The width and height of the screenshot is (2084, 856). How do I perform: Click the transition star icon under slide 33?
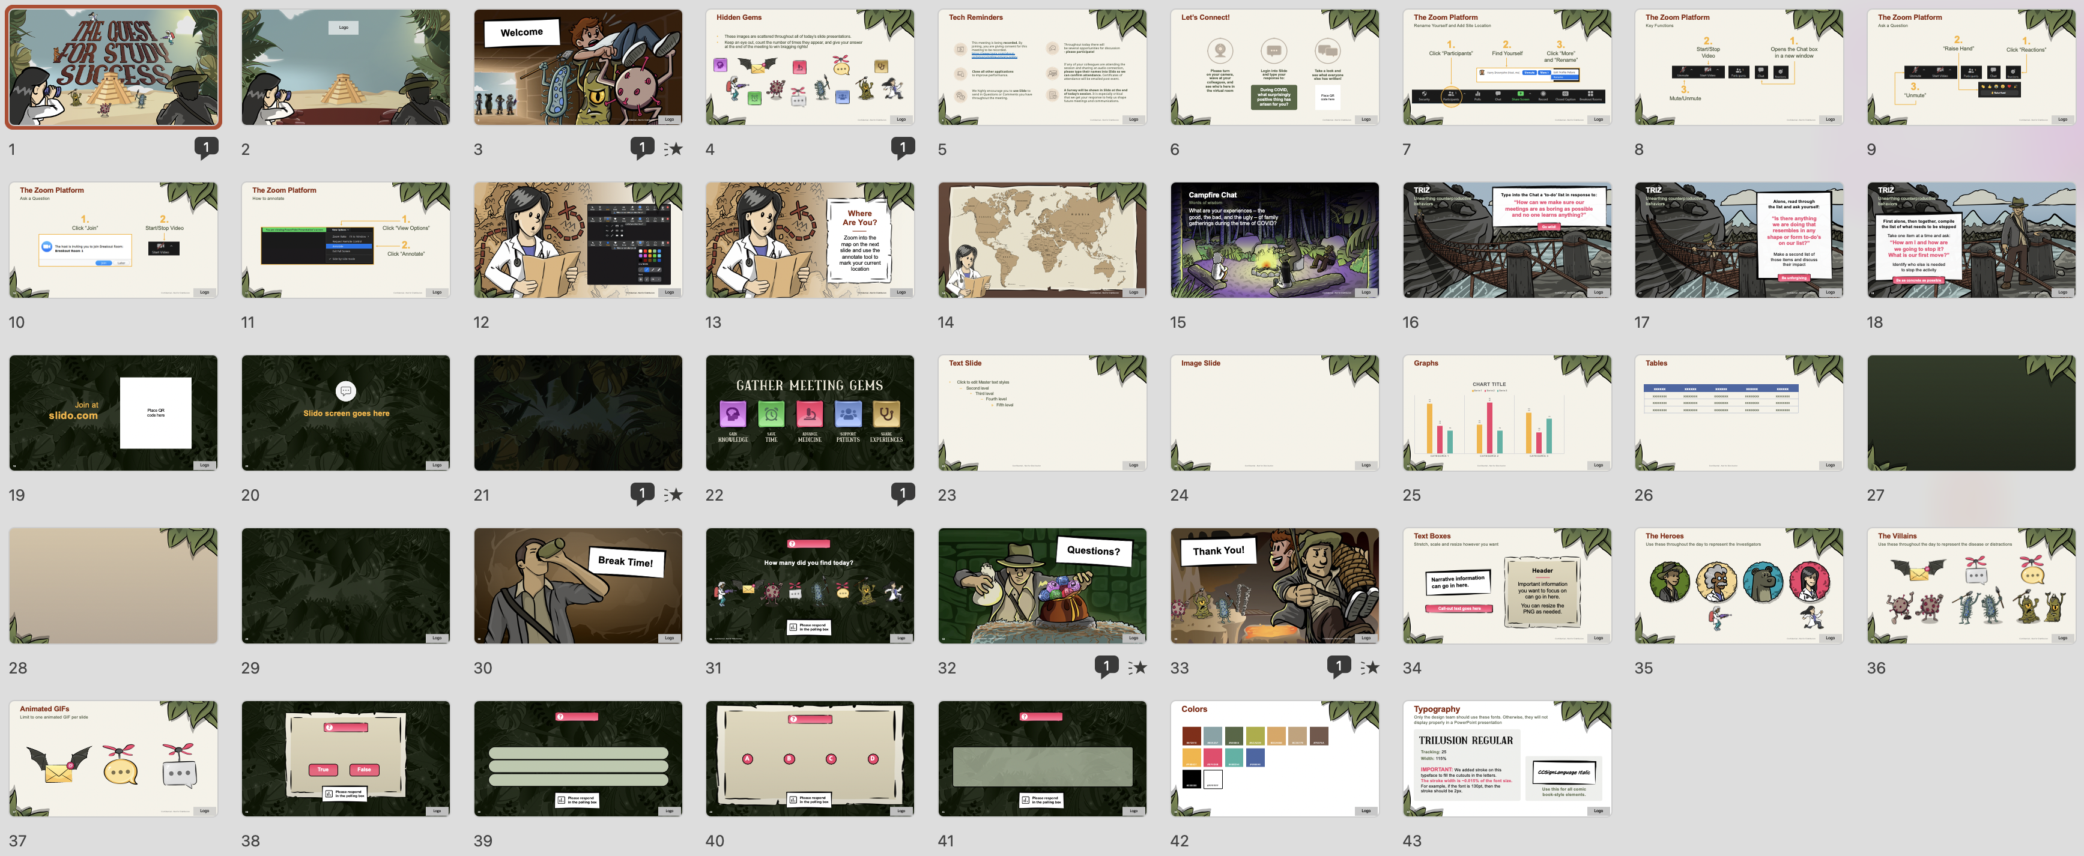(x=1370, y=668)
